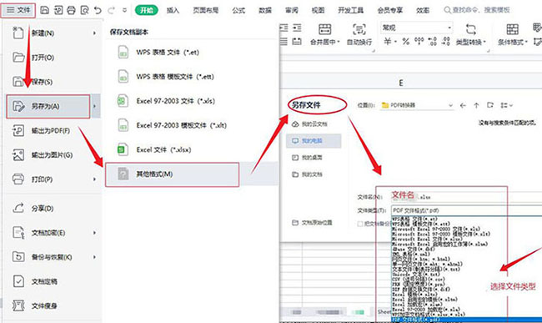This screenshot has height=323, width=542.
Task: Click the search commands box in the ribbon
Action: coord(477,10)
